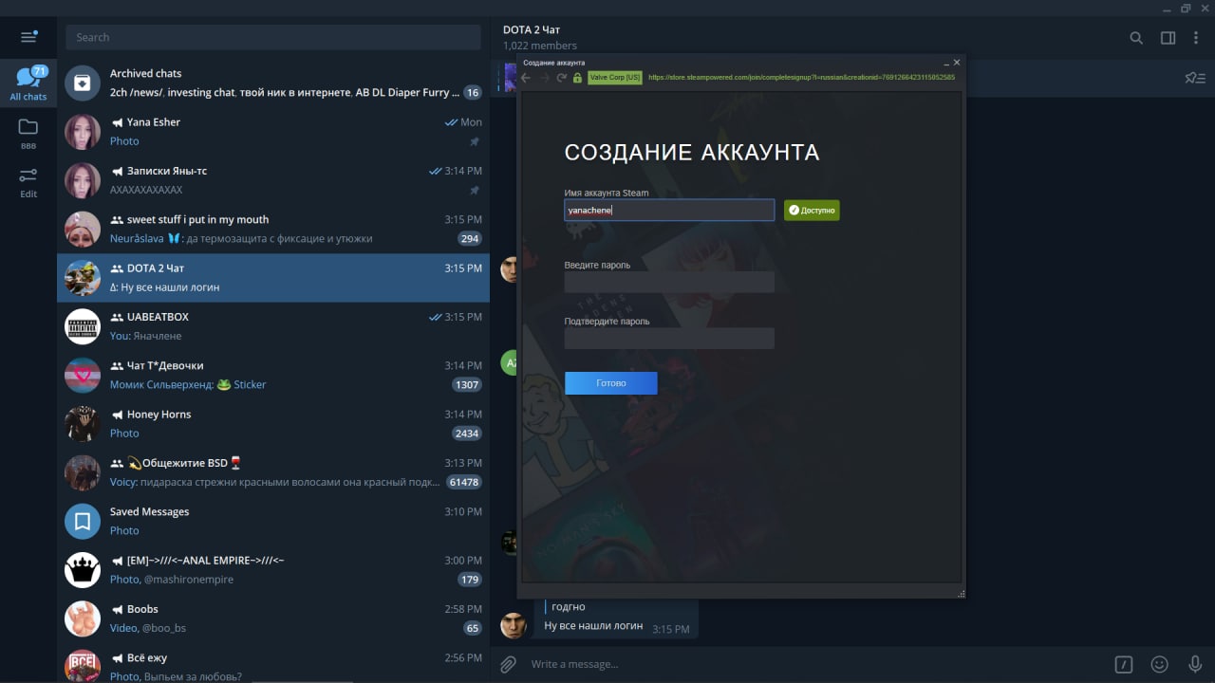Click the store.steampowered.com URL text
Screen dimensions: 1215x683
801,78
